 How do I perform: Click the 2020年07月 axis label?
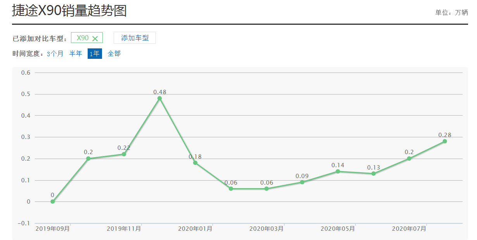409,229
